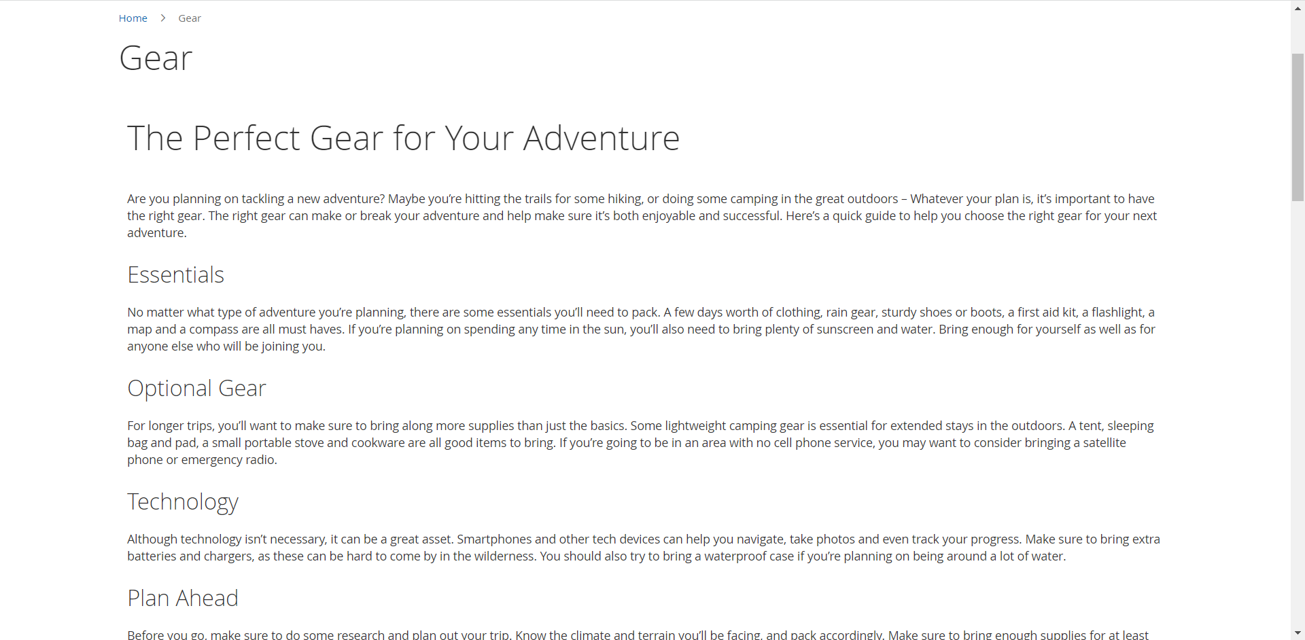1305x640 pixels.
Task: Click the vertical scrollbar thumb
Action: click(x=1298, y=127)
